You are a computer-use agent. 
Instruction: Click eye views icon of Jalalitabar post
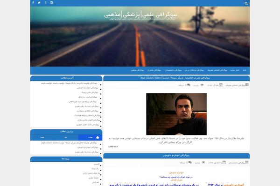click(202, 85)
